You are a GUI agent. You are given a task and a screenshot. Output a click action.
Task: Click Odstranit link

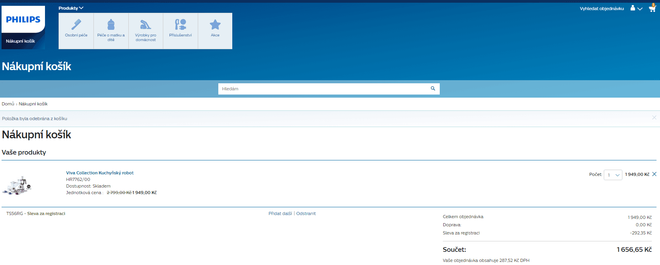tap(306, 213)
